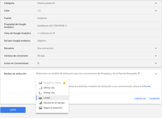Click the Recuento label
This screenshot has width=162, height=118.
9,48
